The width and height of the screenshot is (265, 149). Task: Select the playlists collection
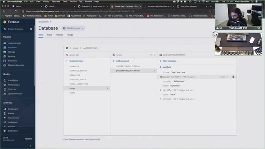pos(75,75)
